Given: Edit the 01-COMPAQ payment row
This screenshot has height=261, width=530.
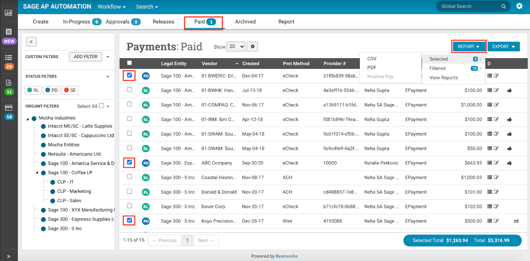Looking at the screenshot, I should coord(496,105).
